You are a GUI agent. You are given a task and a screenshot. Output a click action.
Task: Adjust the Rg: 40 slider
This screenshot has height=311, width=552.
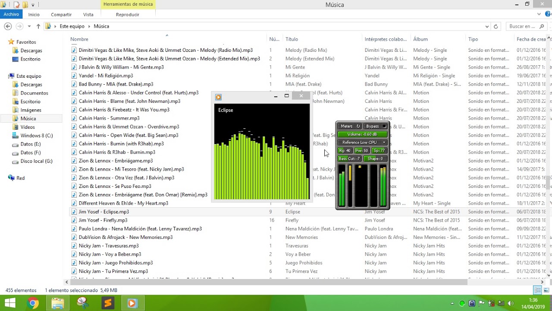click(345, 151)
